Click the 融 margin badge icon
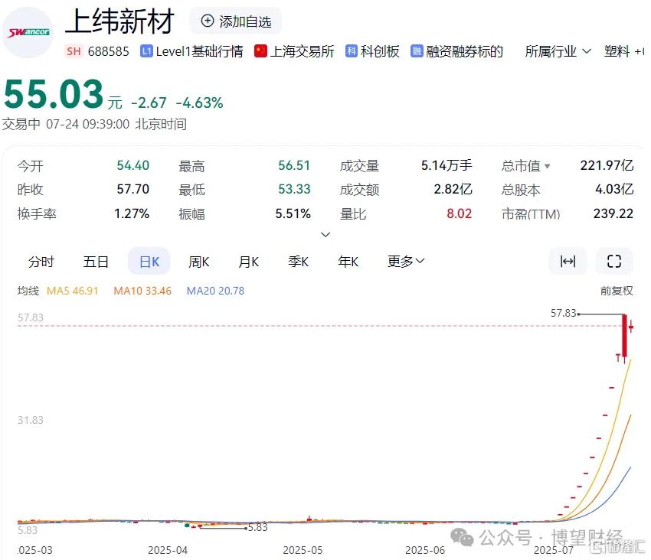This screenshot has height=560, width=651. [x=417, y=51]
